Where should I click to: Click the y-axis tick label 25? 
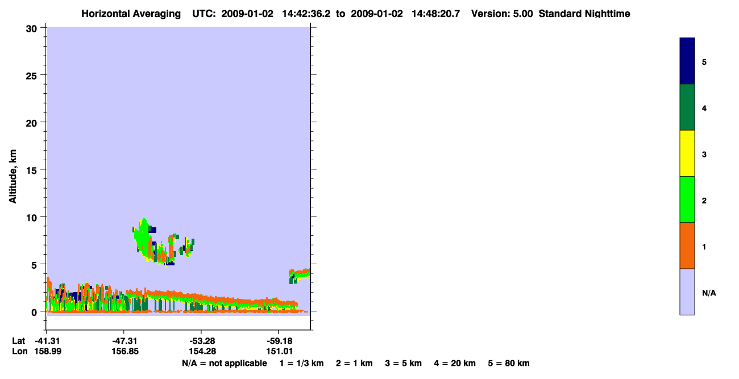[33, 75]
